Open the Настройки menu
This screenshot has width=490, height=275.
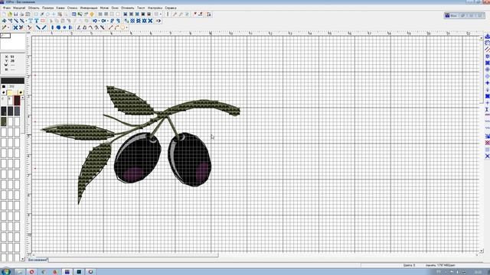[x=155, y=8]
